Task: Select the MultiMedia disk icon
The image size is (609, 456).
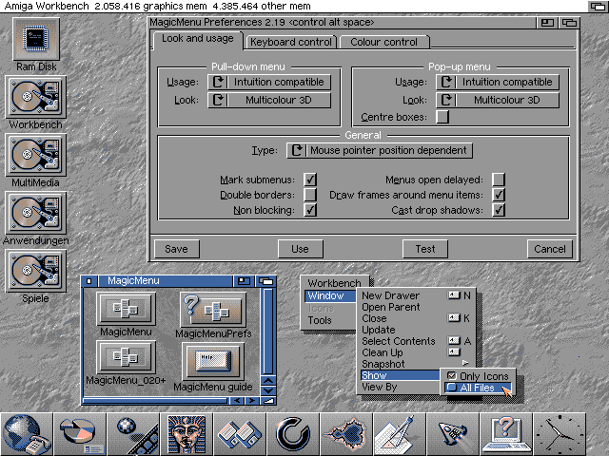Action: [x=36, y=155]
